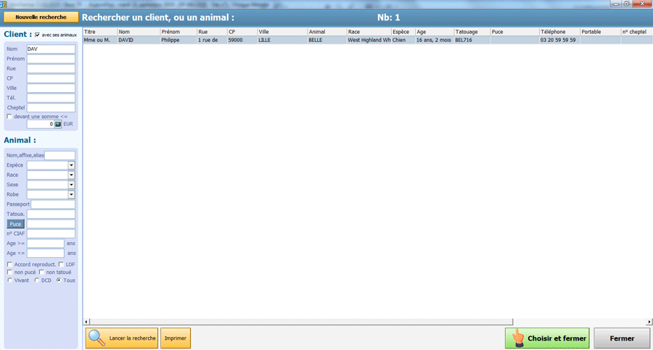Click the '16 ans, 2 mois' age cell
The image size is (653, 350).
[435, 40]
